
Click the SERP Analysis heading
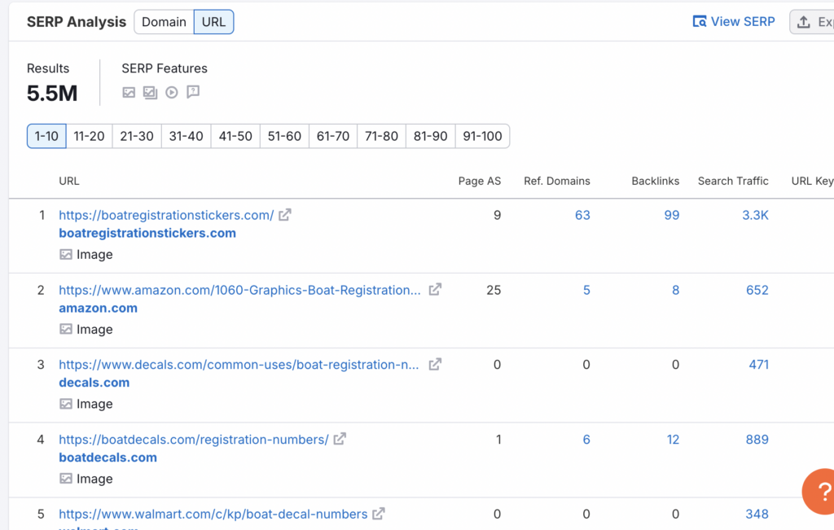tap(77, 22)
